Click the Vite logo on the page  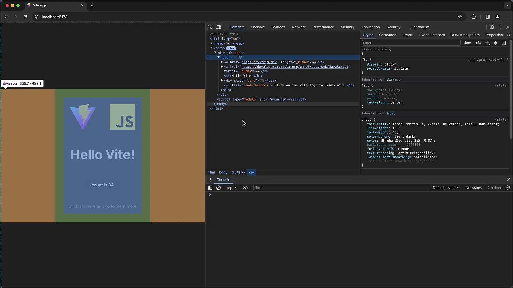coord(83,117)
